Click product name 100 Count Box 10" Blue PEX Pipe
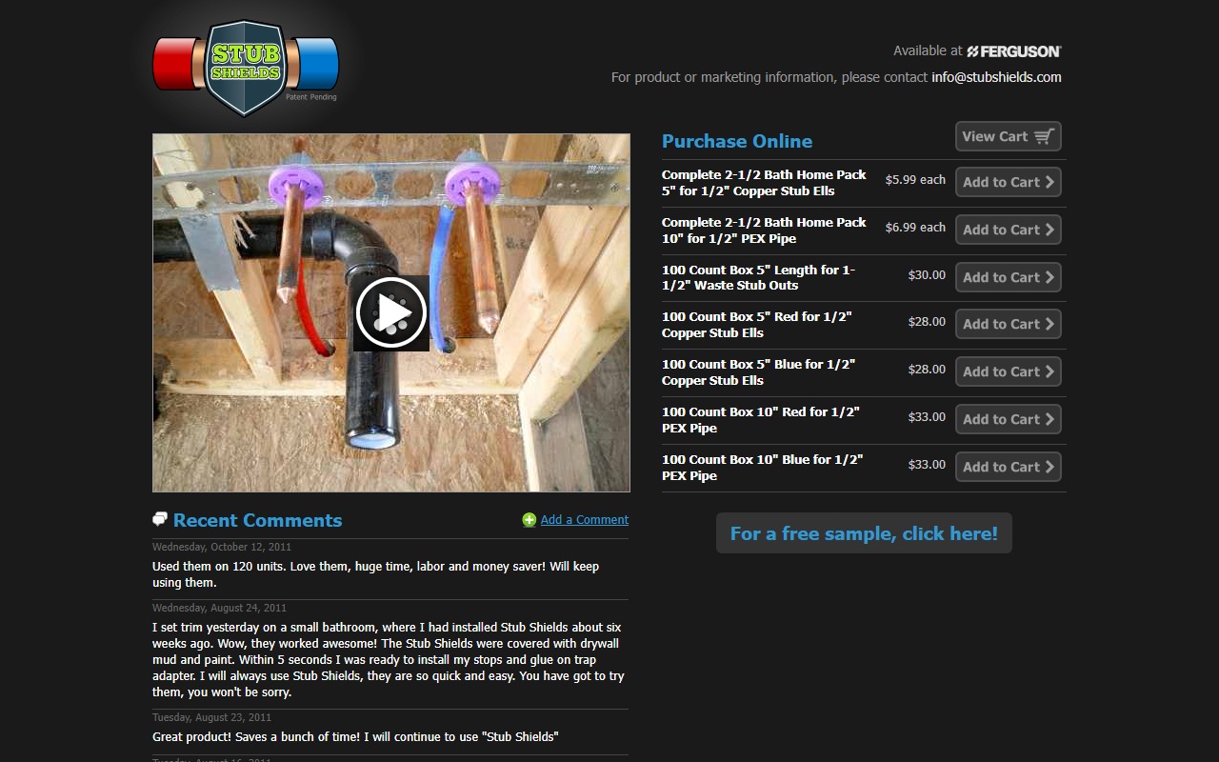Screen dimensions: 1219x762 (762, 468)
